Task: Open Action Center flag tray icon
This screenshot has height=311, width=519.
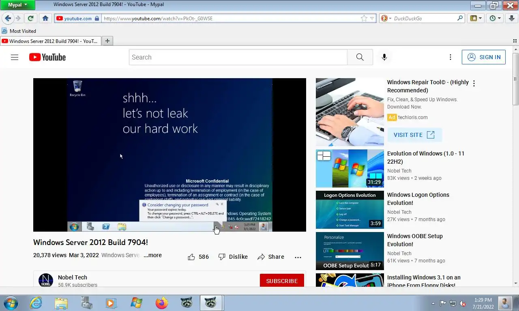Action: coord(443,303)
